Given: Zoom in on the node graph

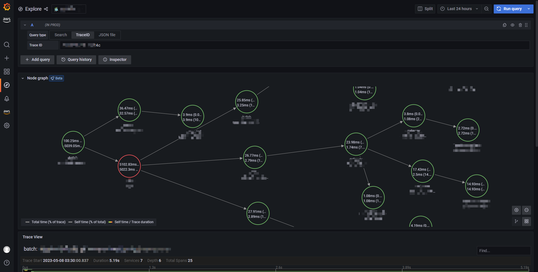Looking at the screenshot, I should (x=516, y=210).
